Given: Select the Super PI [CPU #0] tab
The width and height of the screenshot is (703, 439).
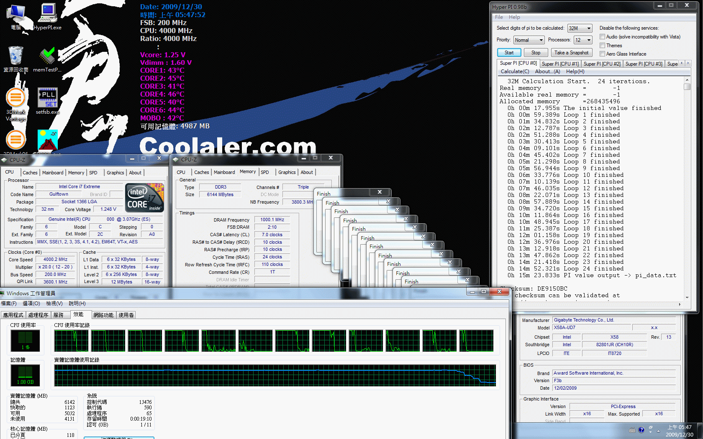Looking at the screenshot, I should click(x=518, y=63).
